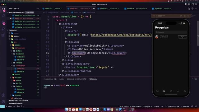The height and width of the screenshot is (112, 199).
Task: Tap the home icon in simulator tab bar
Action: pos(157,91)
